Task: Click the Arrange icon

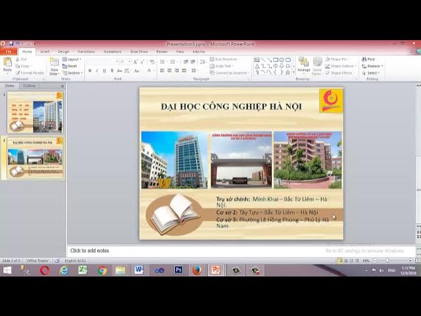Action: 304,62
